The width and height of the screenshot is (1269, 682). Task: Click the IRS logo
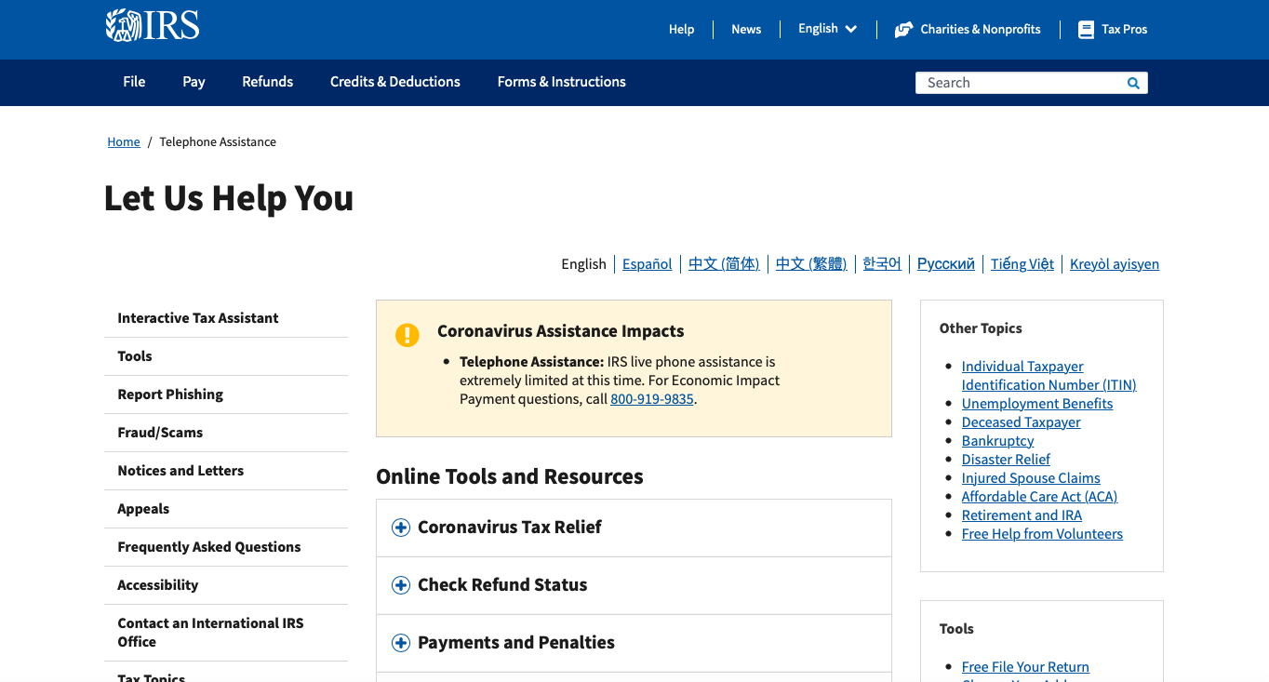coord(153,25)
